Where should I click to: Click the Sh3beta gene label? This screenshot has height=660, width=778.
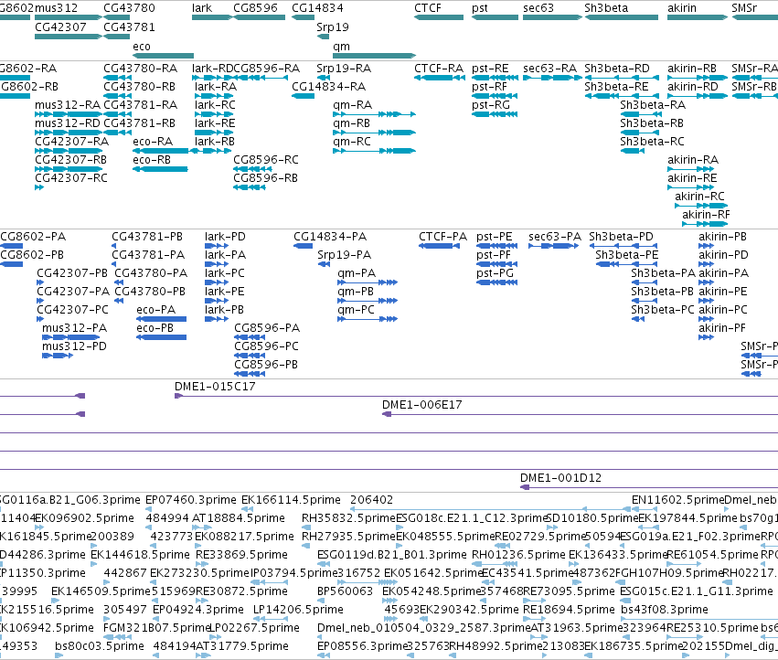pyautogui.click(x=606, y=8)
